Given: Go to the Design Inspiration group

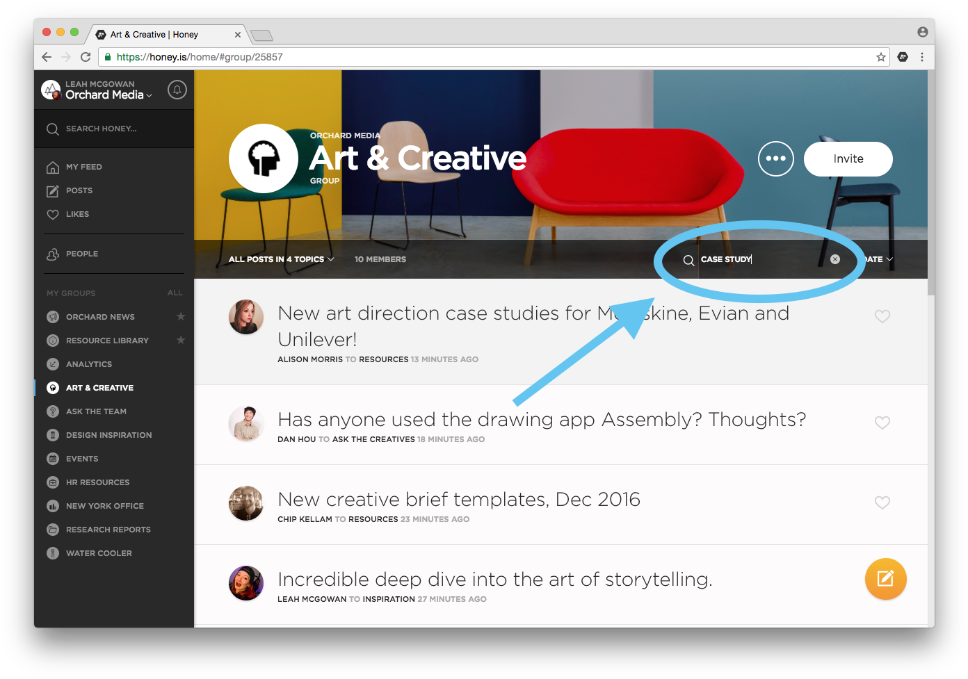Looking at the screenshot, I should 108,435.
